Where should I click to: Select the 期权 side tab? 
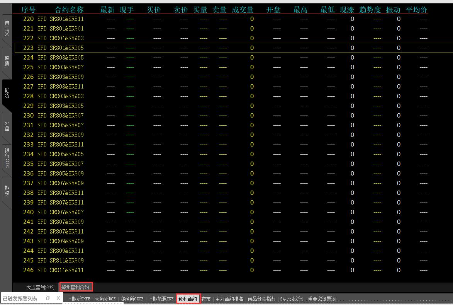pos(7,190)
